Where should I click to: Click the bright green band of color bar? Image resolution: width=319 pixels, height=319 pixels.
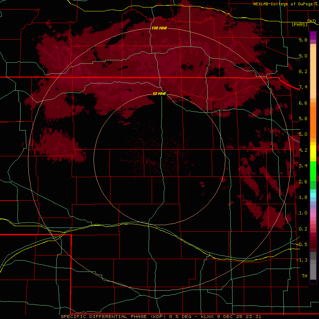[313, 171]
